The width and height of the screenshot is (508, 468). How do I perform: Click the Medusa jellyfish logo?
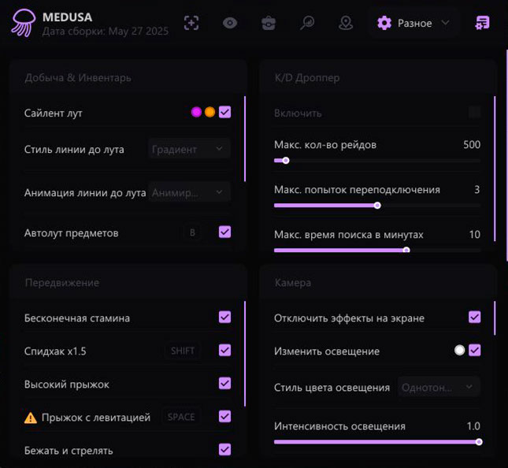click(23, 23)
